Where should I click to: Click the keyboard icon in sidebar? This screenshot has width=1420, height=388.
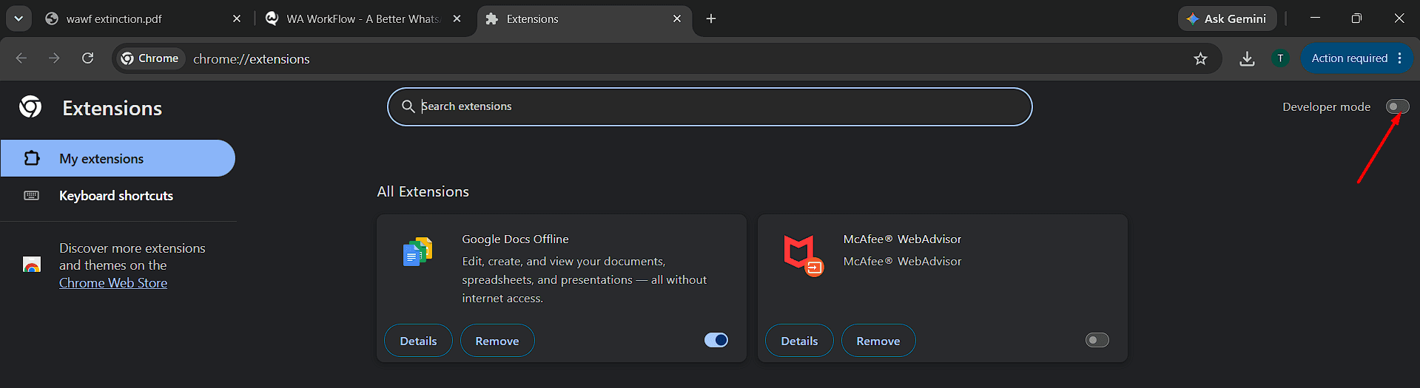[x=31, y=196]
